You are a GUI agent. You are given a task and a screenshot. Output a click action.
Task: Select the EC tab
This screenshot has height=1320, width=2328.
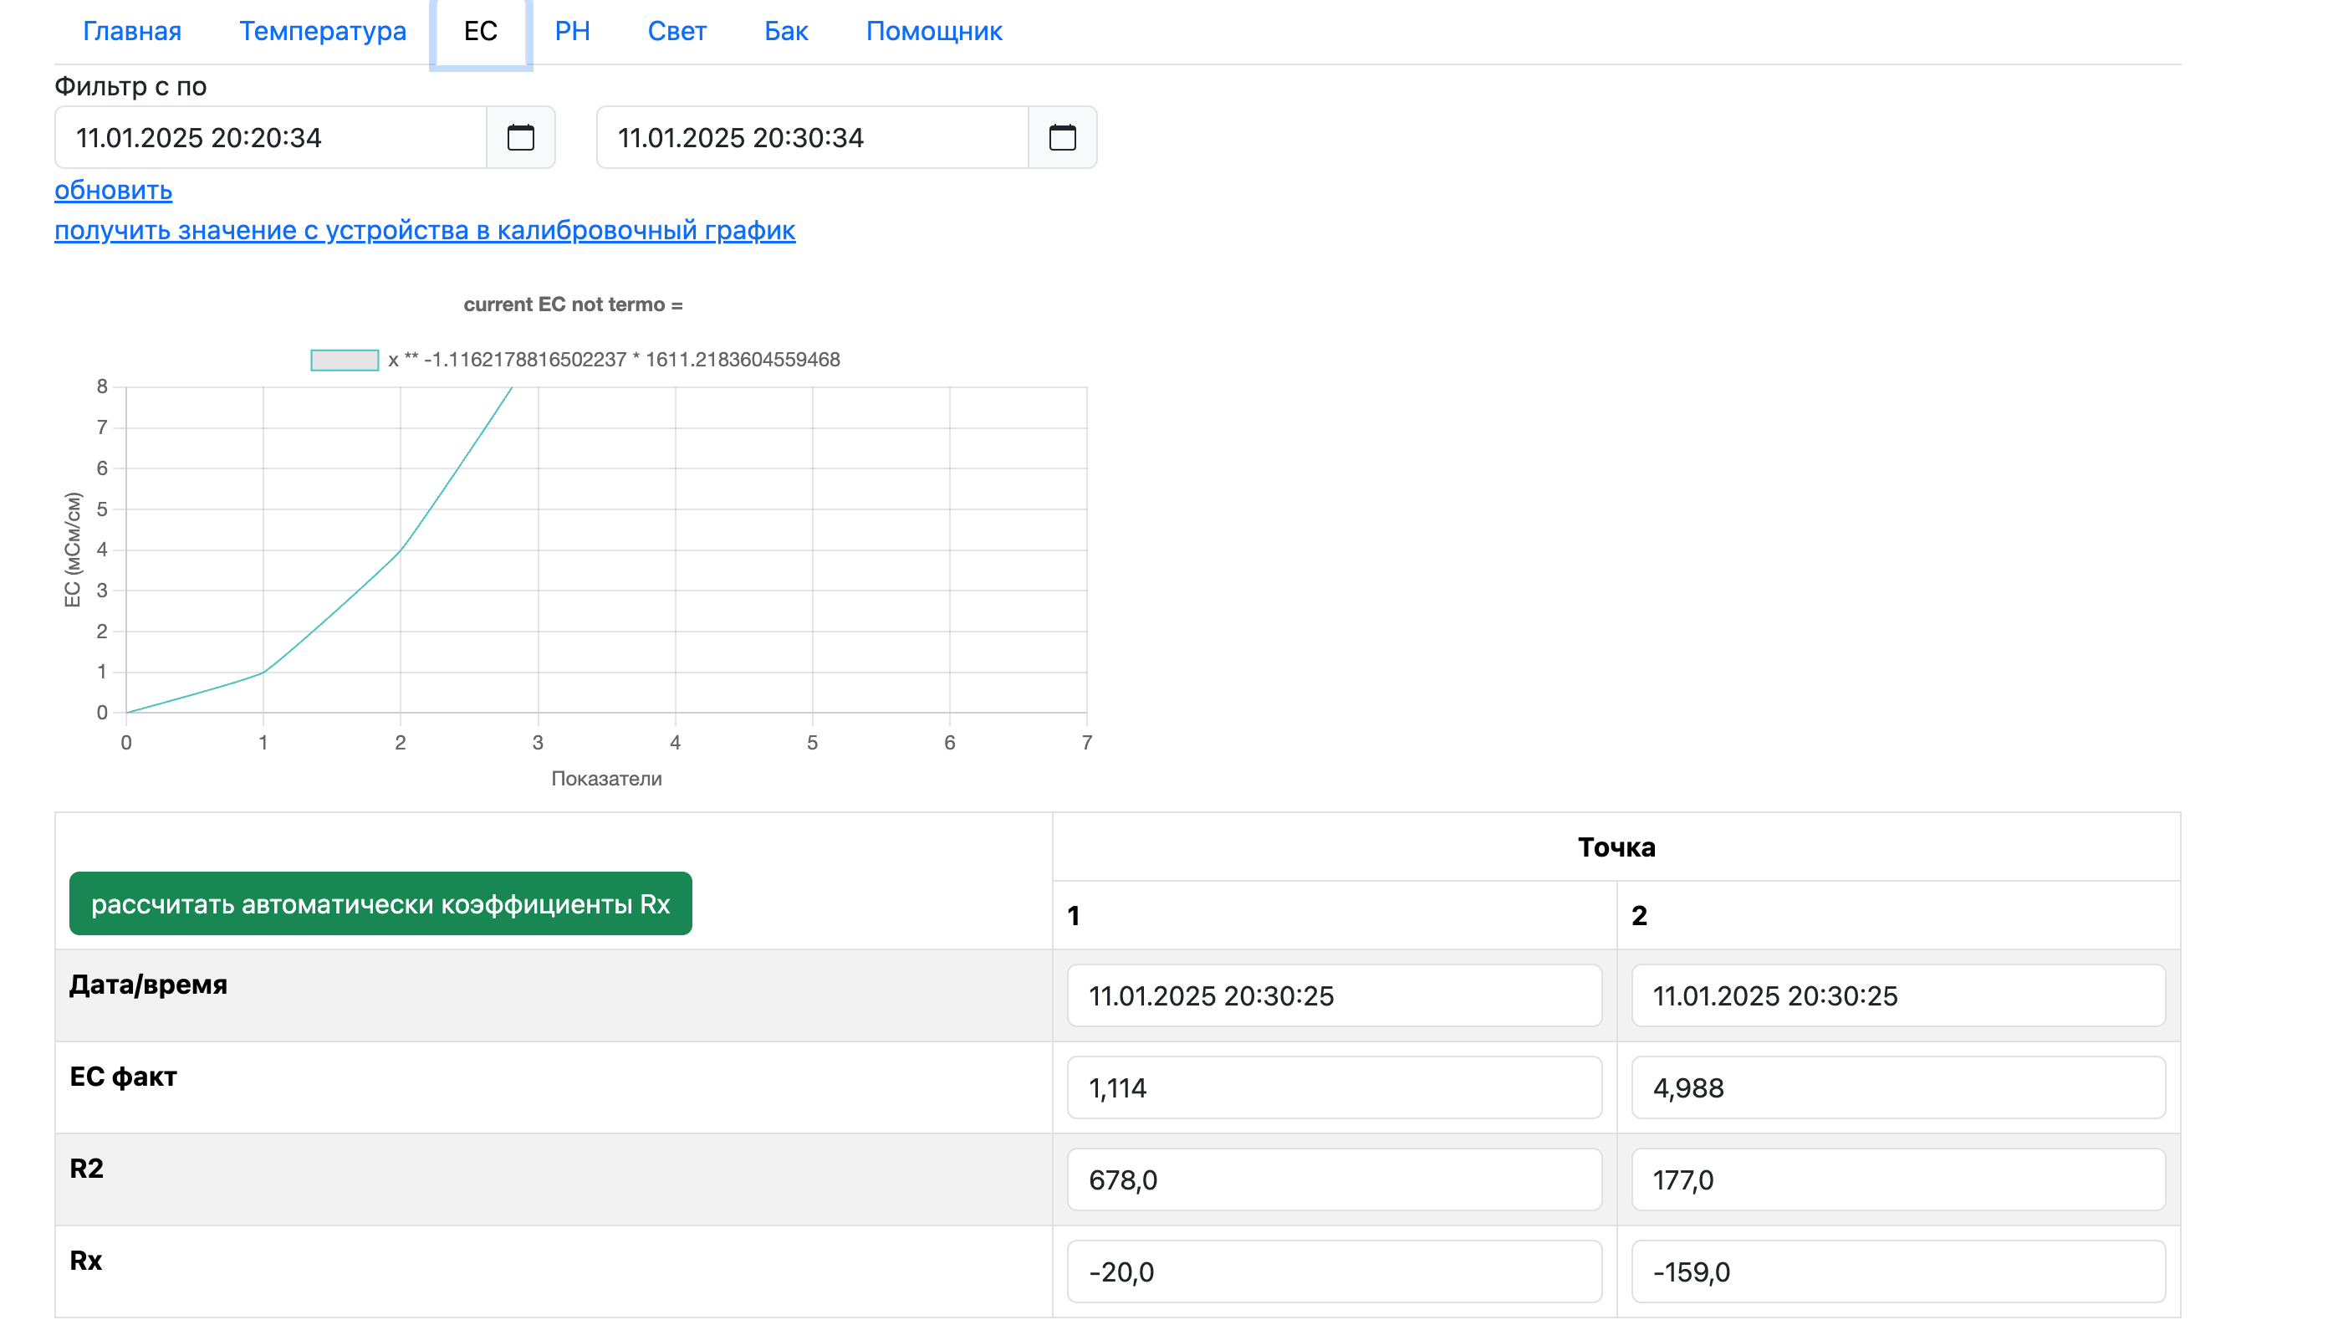pos(480,32)
